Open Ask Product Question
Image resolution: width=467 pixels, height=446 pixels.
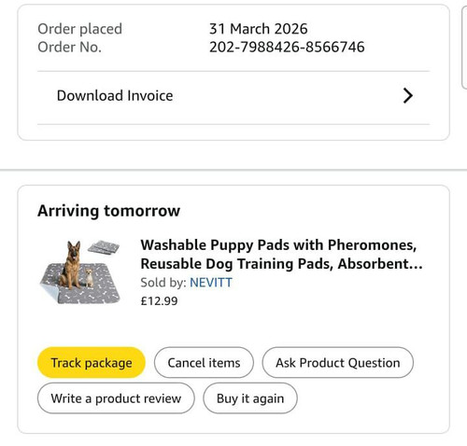pyautogui.click(x=338, y=362)
